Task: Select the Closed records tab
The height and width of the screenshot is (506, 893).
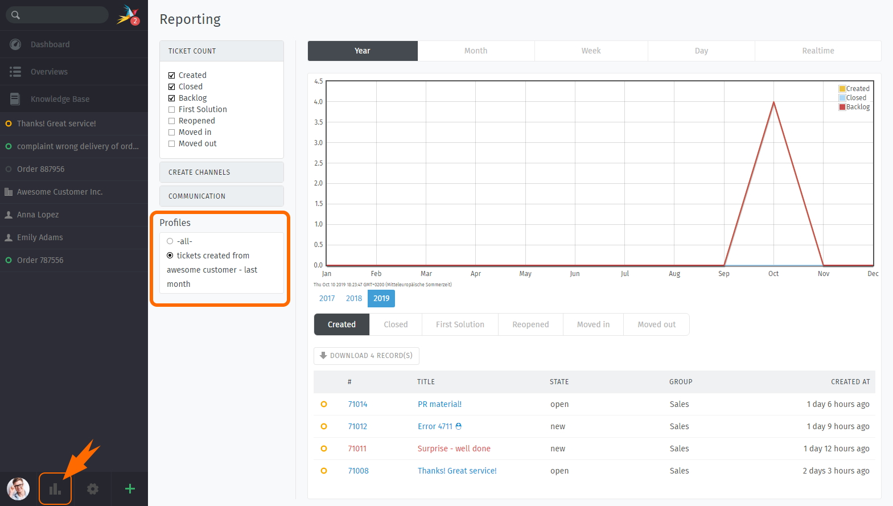Action: click(x=396, y=324)
